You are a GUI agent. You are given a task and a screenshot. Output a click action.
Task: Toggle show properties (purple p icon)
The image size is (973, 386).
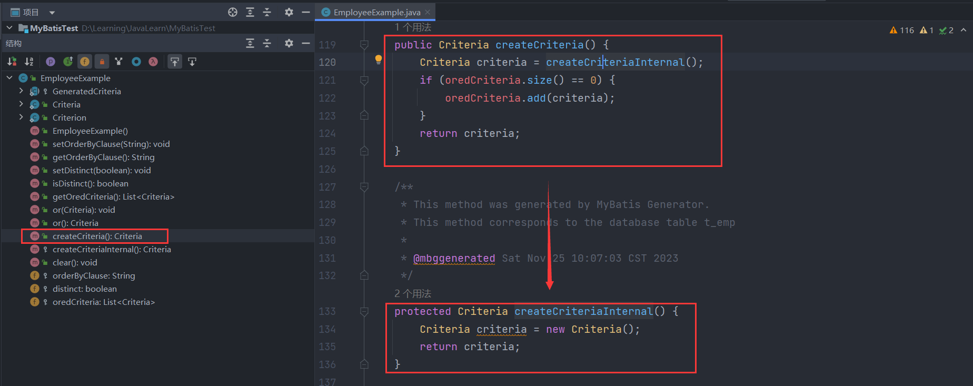click(x=51, y=62)
